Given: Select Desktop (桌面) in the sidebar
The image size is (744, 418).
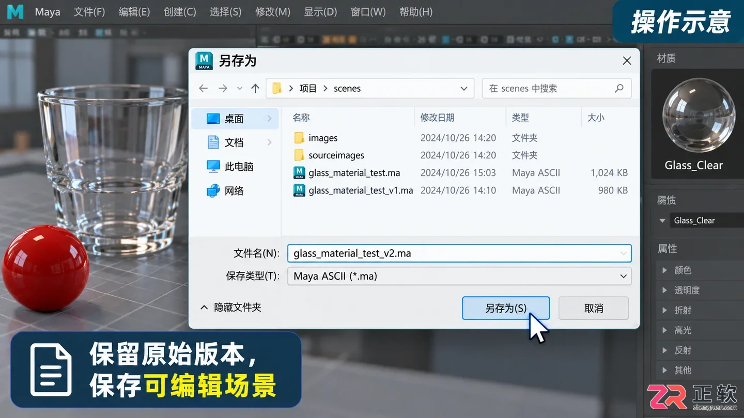Looking at the screenshot, I should (x=235, y=119).
